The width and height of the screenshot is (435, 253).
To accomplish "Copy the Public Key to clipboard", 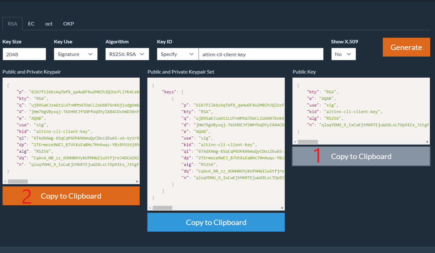I will pos(361,157).
